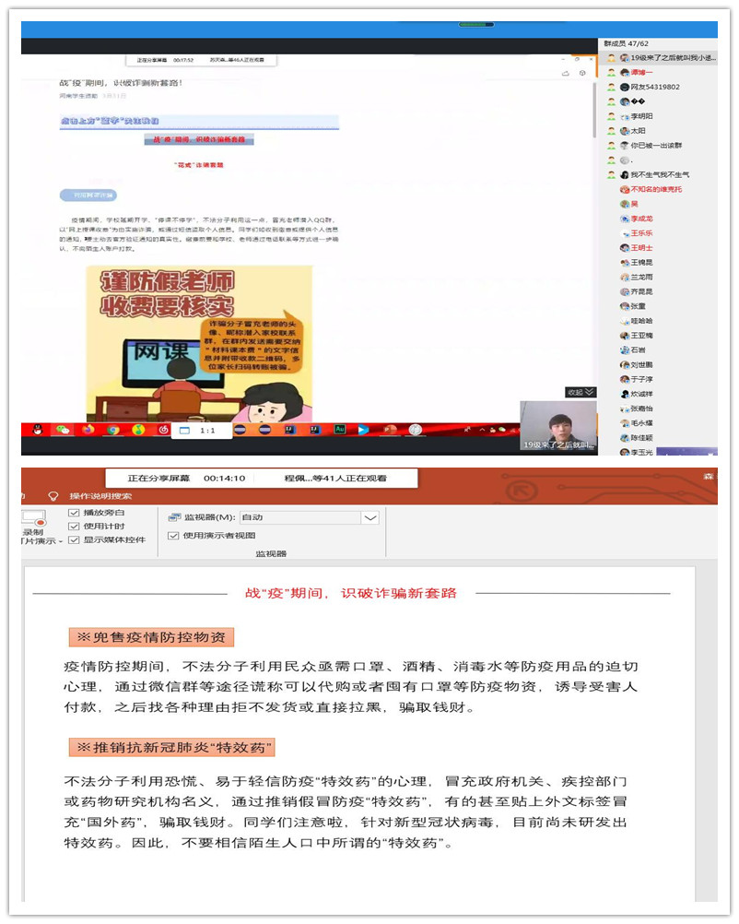Screen dimensions: 739x924
Task: Open Adobe Audition icon in taskbar
Action: (339, 430)
